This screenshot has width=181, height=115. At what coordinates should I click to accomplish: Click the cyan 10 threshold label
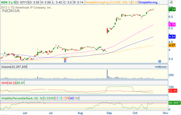(60, 98)
